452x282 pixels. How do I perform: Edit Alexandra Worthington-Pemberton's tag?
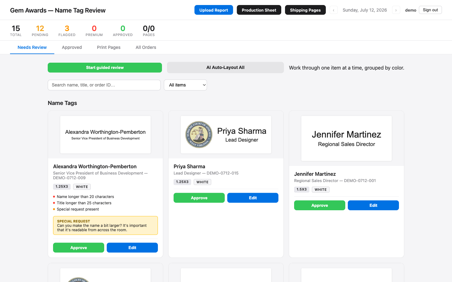tap(132, 248)
